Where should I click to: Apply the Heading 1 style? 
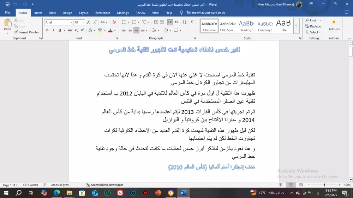(x=246, y=26)
